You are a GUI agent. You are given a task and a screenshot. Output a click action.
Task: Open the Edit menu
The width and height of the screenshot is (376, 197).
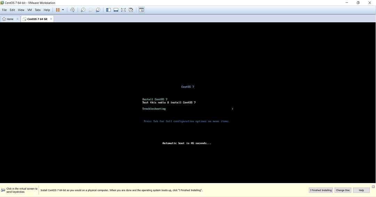click(12, 10)
